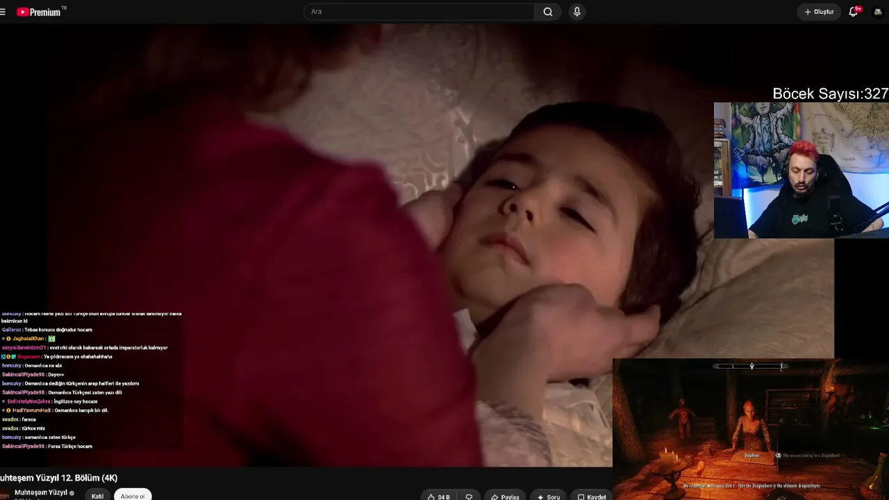The height and width of the screenshot is (500, 889).
Task: Click chat message "Daye>>"
Action: coord(56,375)
